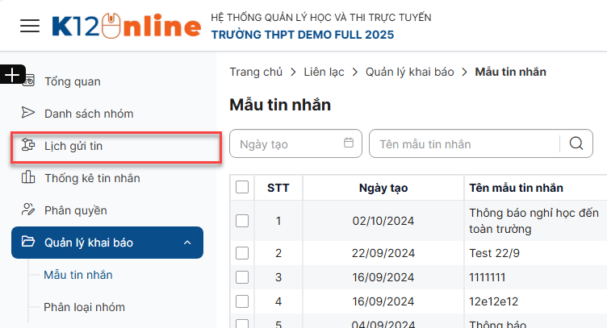Click the Thống kê tin nhắn chart icon

click(29, 178)
